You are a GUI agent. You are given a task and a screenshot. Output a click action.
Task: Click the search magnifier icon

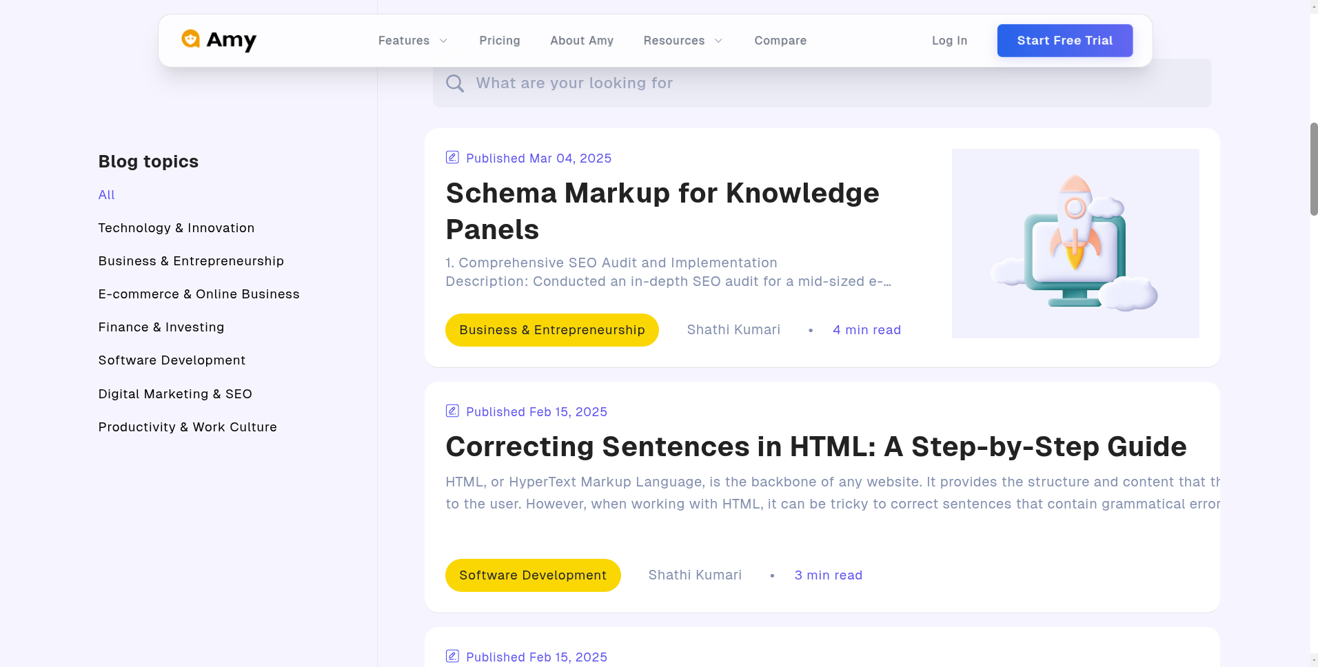(x=455, y=83)
